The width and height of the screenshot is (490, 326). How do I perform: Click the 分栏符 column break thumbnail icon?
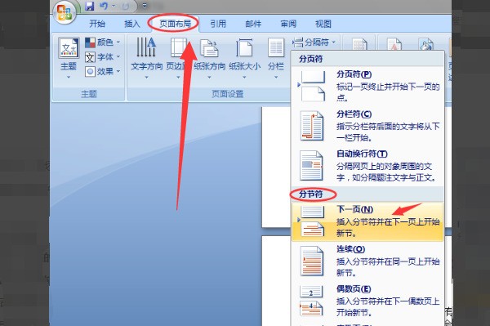pos(312,126)
